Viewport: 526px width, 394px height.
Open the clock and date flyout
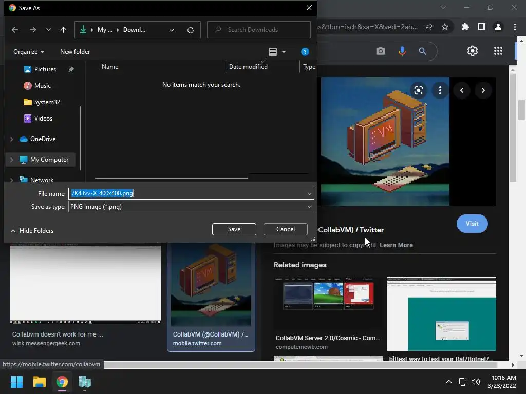502,382
